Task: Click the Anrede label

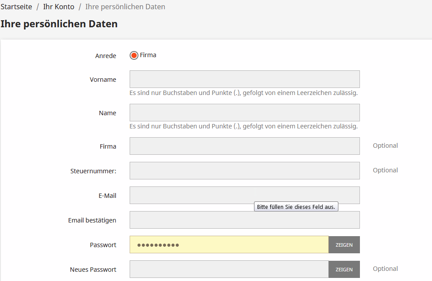Action: 106,56
